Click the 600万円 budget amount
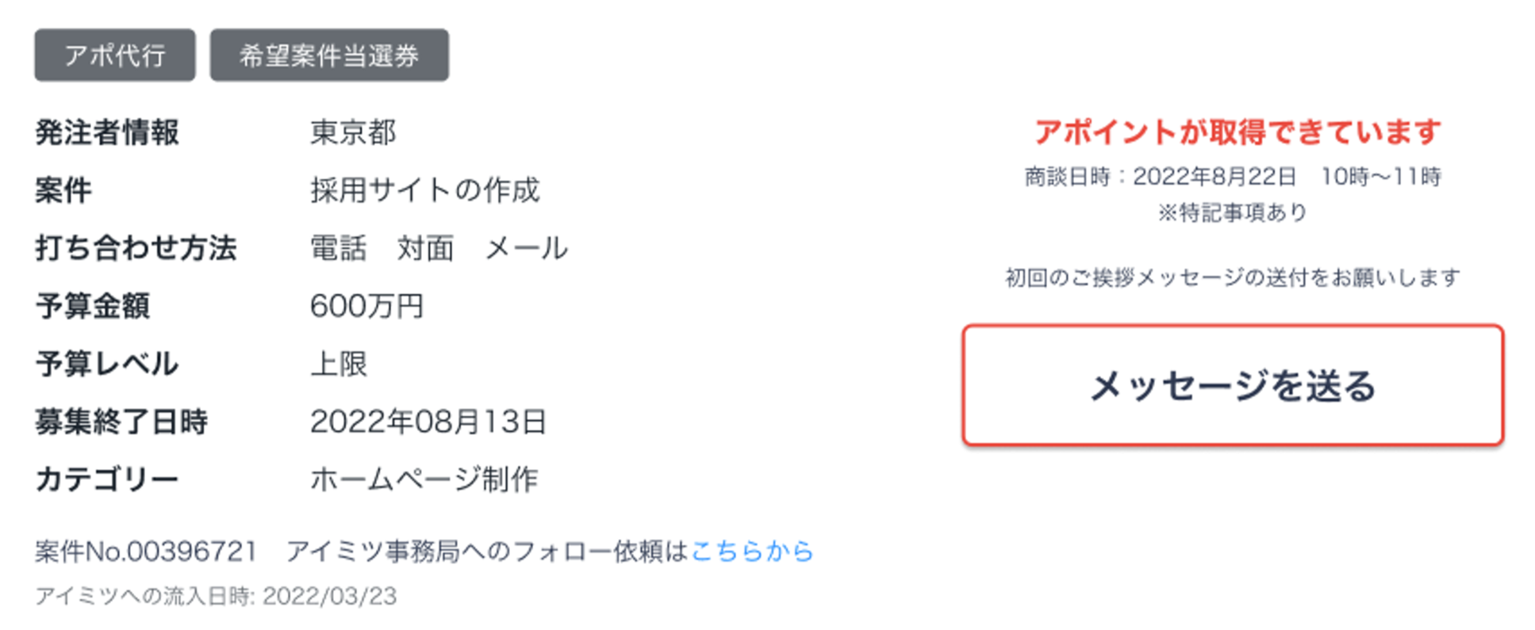 pyautogui.click(x=366, y=306)
